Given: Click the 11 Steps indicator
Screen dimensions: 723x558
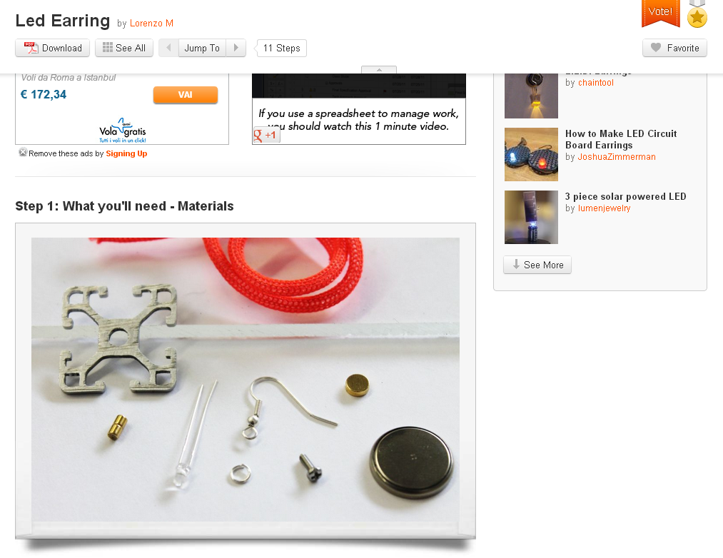Looking at the screenshot, I should pyautogui.click(x=281, y=48).
